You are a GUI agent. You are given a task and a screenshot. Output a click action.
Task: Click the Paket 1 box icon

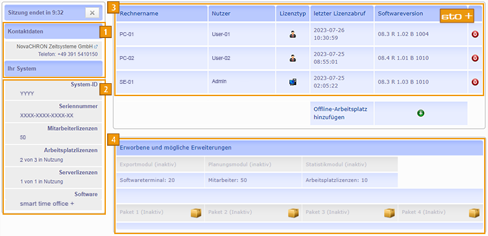point(196,213)
